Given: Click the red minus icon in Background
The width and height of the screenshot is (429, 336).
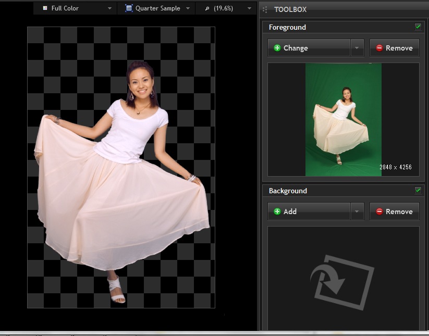Looking at the screenshot, I should (379, 211).
